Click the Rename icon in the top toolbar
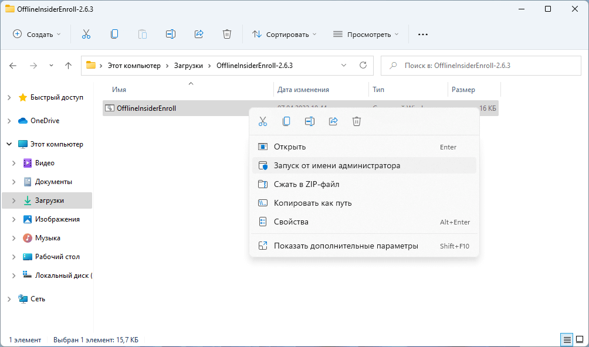The image size is (589, 347). click(171, 34)
